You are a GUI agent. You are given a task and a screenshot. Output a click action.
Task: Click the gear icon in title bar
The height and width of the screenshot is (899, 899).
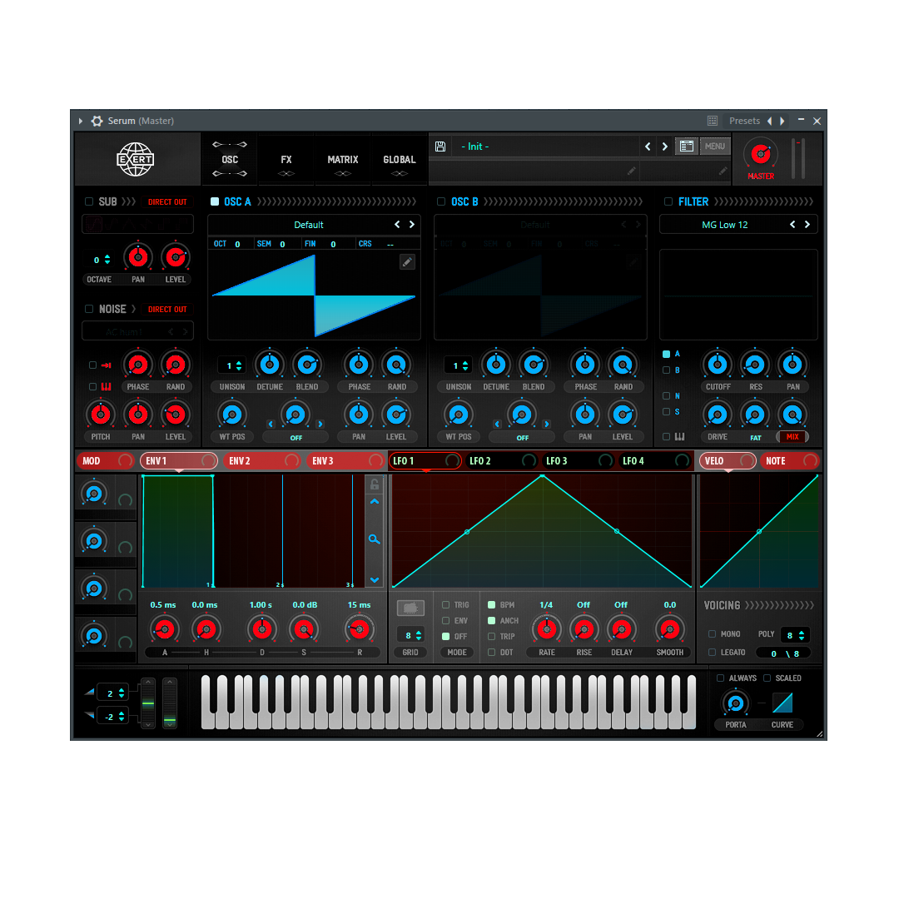coord(97,122)
